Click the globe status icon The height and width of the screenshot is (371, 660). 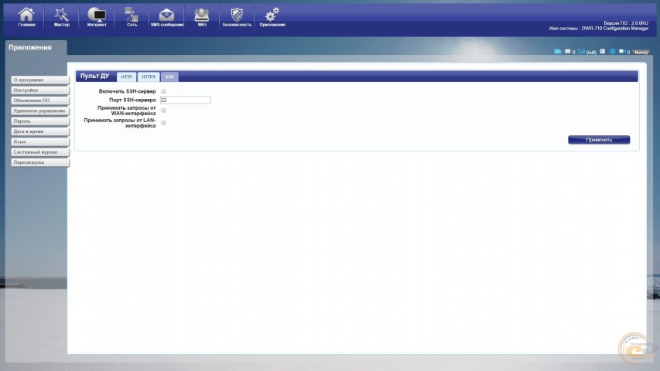pyautogui.click(x=613, y=51)
